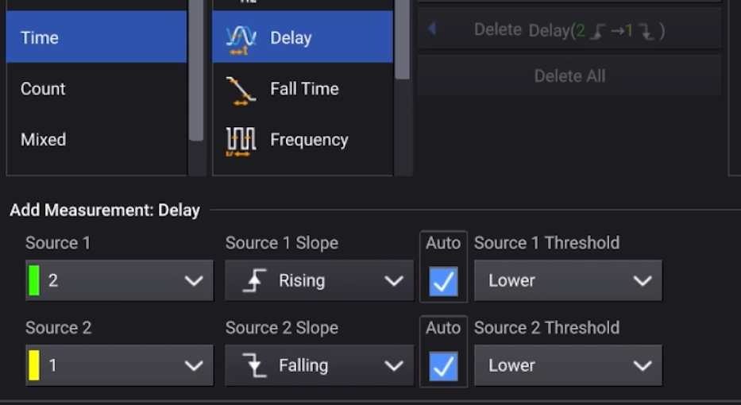
Task: Select the Delay measurement waveform icon
Action: tap(241, 40)
